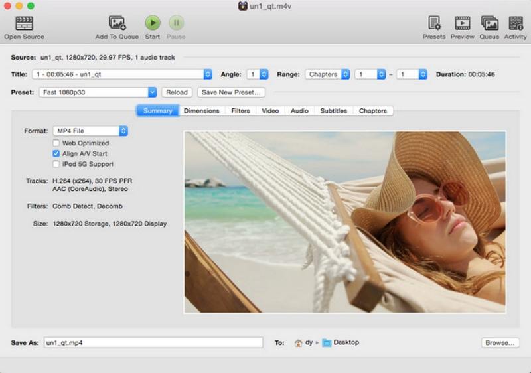Click the Open Source clapperboard icon
The width and height of the screenshot is (531, 373).
coord(25,23)
